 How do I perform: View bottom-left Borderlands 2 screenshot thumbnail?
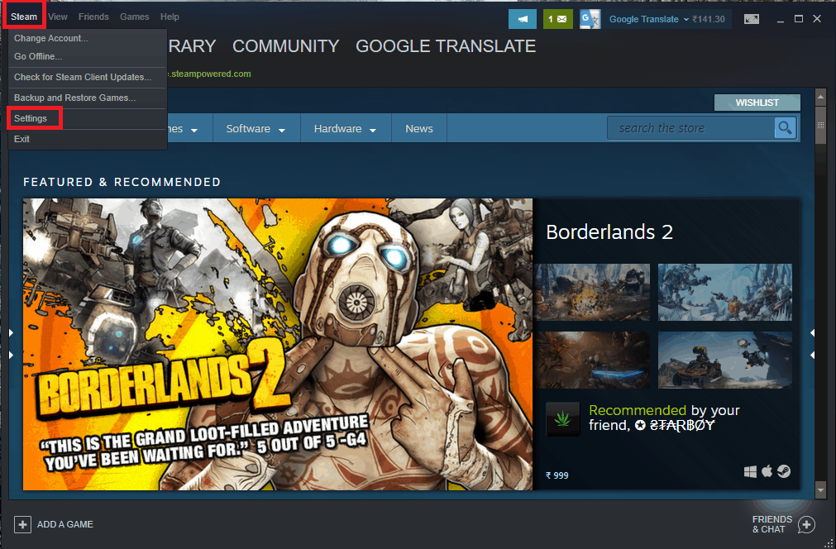592,360
